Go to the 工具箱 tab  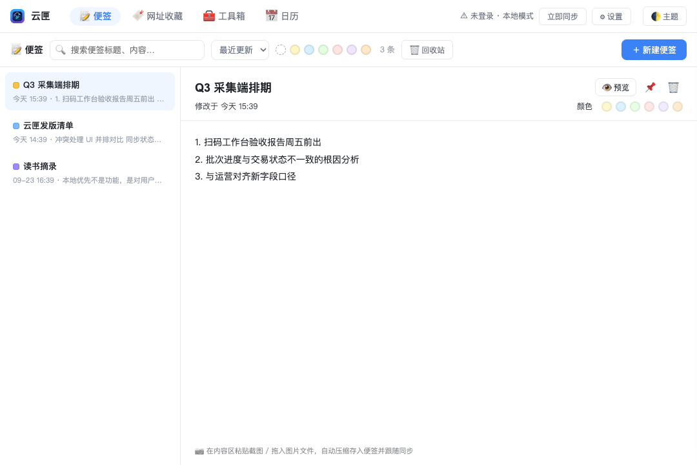pyautogui.click(x=223, y=16)
